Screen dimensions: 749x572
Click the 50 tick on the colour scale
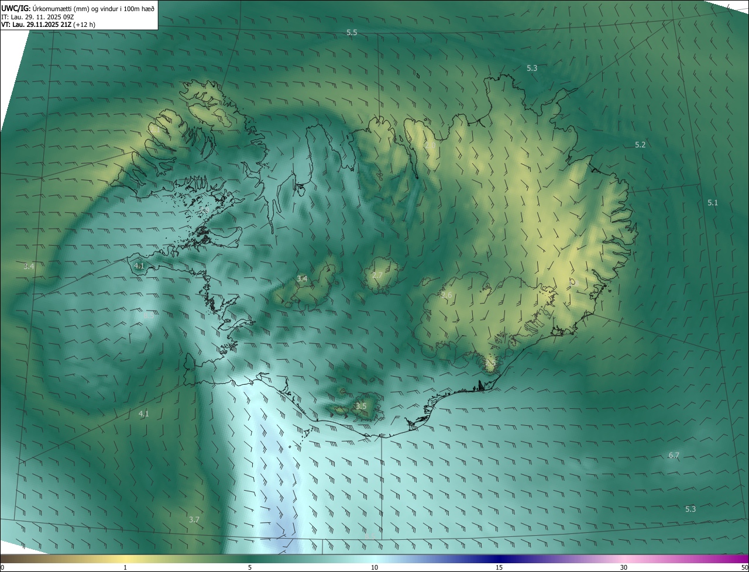744,567
